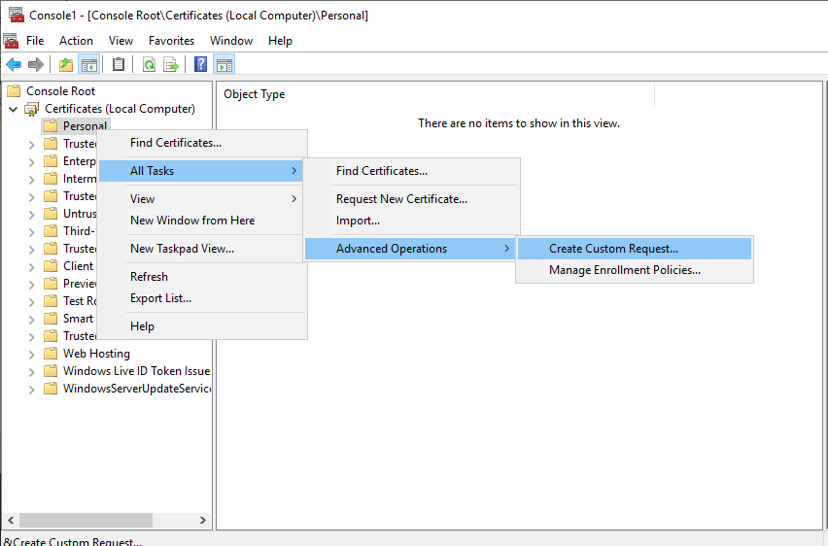
Task: Click the Object Type column header
Action: coord(255,94)
